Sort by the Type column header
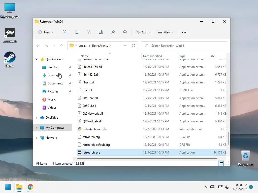Screen dimensions: 258x193 [182, 56]
